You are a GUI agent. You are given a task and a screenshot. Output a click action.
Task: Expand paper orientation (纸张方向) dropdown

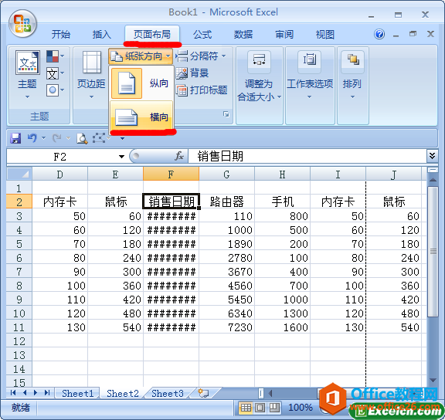(x=141, y=56)
